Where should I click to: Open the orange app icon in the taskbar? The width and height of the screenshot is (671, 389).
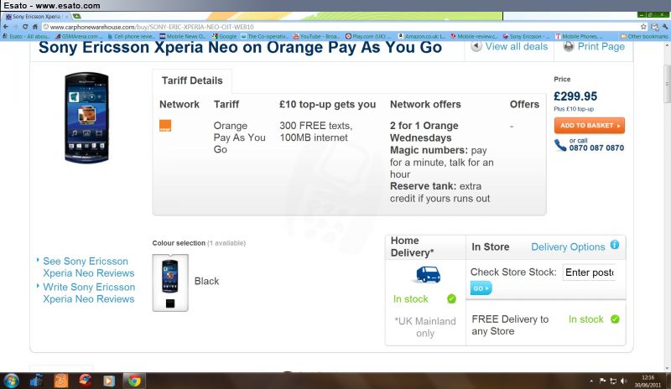point(60,381)
